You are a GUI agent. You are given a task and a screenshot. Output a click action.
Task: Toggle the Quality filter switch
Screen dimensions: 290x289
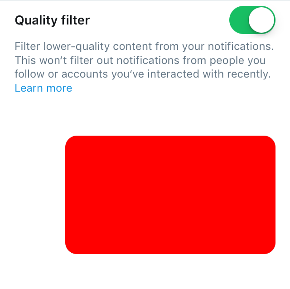(252, 20)
